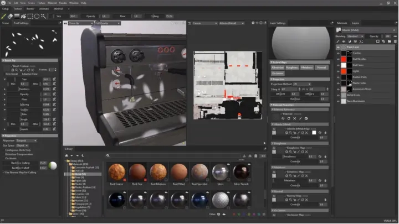Click the Albedo white color swatch
The width and height of the screenshot is (399, 224).
pos(314,133)
